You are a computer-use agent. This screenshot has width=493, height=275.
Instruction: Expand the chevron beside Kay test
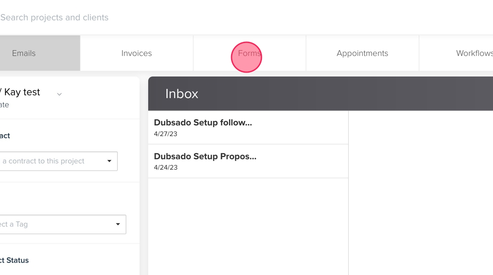tap(59, 94)
